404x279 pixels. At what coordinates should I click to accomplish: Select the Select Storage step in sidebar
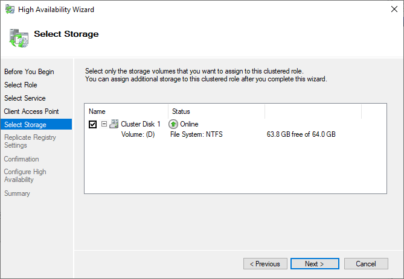point(25,125)
